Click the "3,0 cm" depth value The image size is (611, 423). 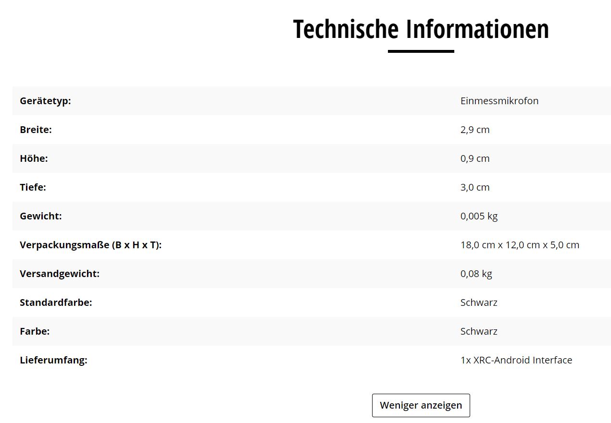pos(474,187)
